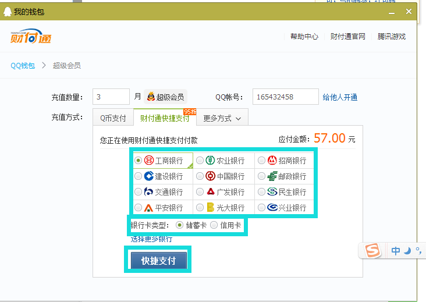
Task: Click the 充值数量 quantity field
Action: click(111, 97)
